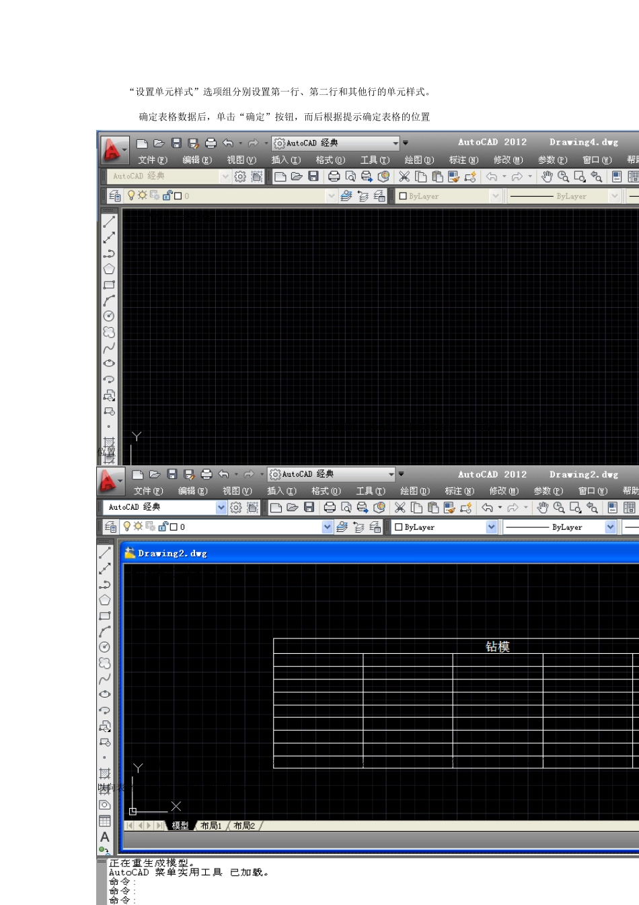Image resolution: width=639 pixels, height=905 pixels.
Task: Toggle layer 0 freeze sun icon in Drawing4
Action: point(142,195)
